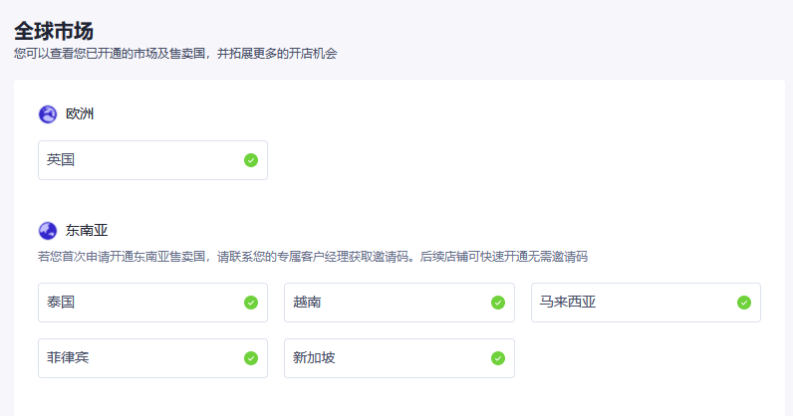Click the 东南亚 region heading
The width and height of the screenshot is (793, 416).
click(87, 231)
